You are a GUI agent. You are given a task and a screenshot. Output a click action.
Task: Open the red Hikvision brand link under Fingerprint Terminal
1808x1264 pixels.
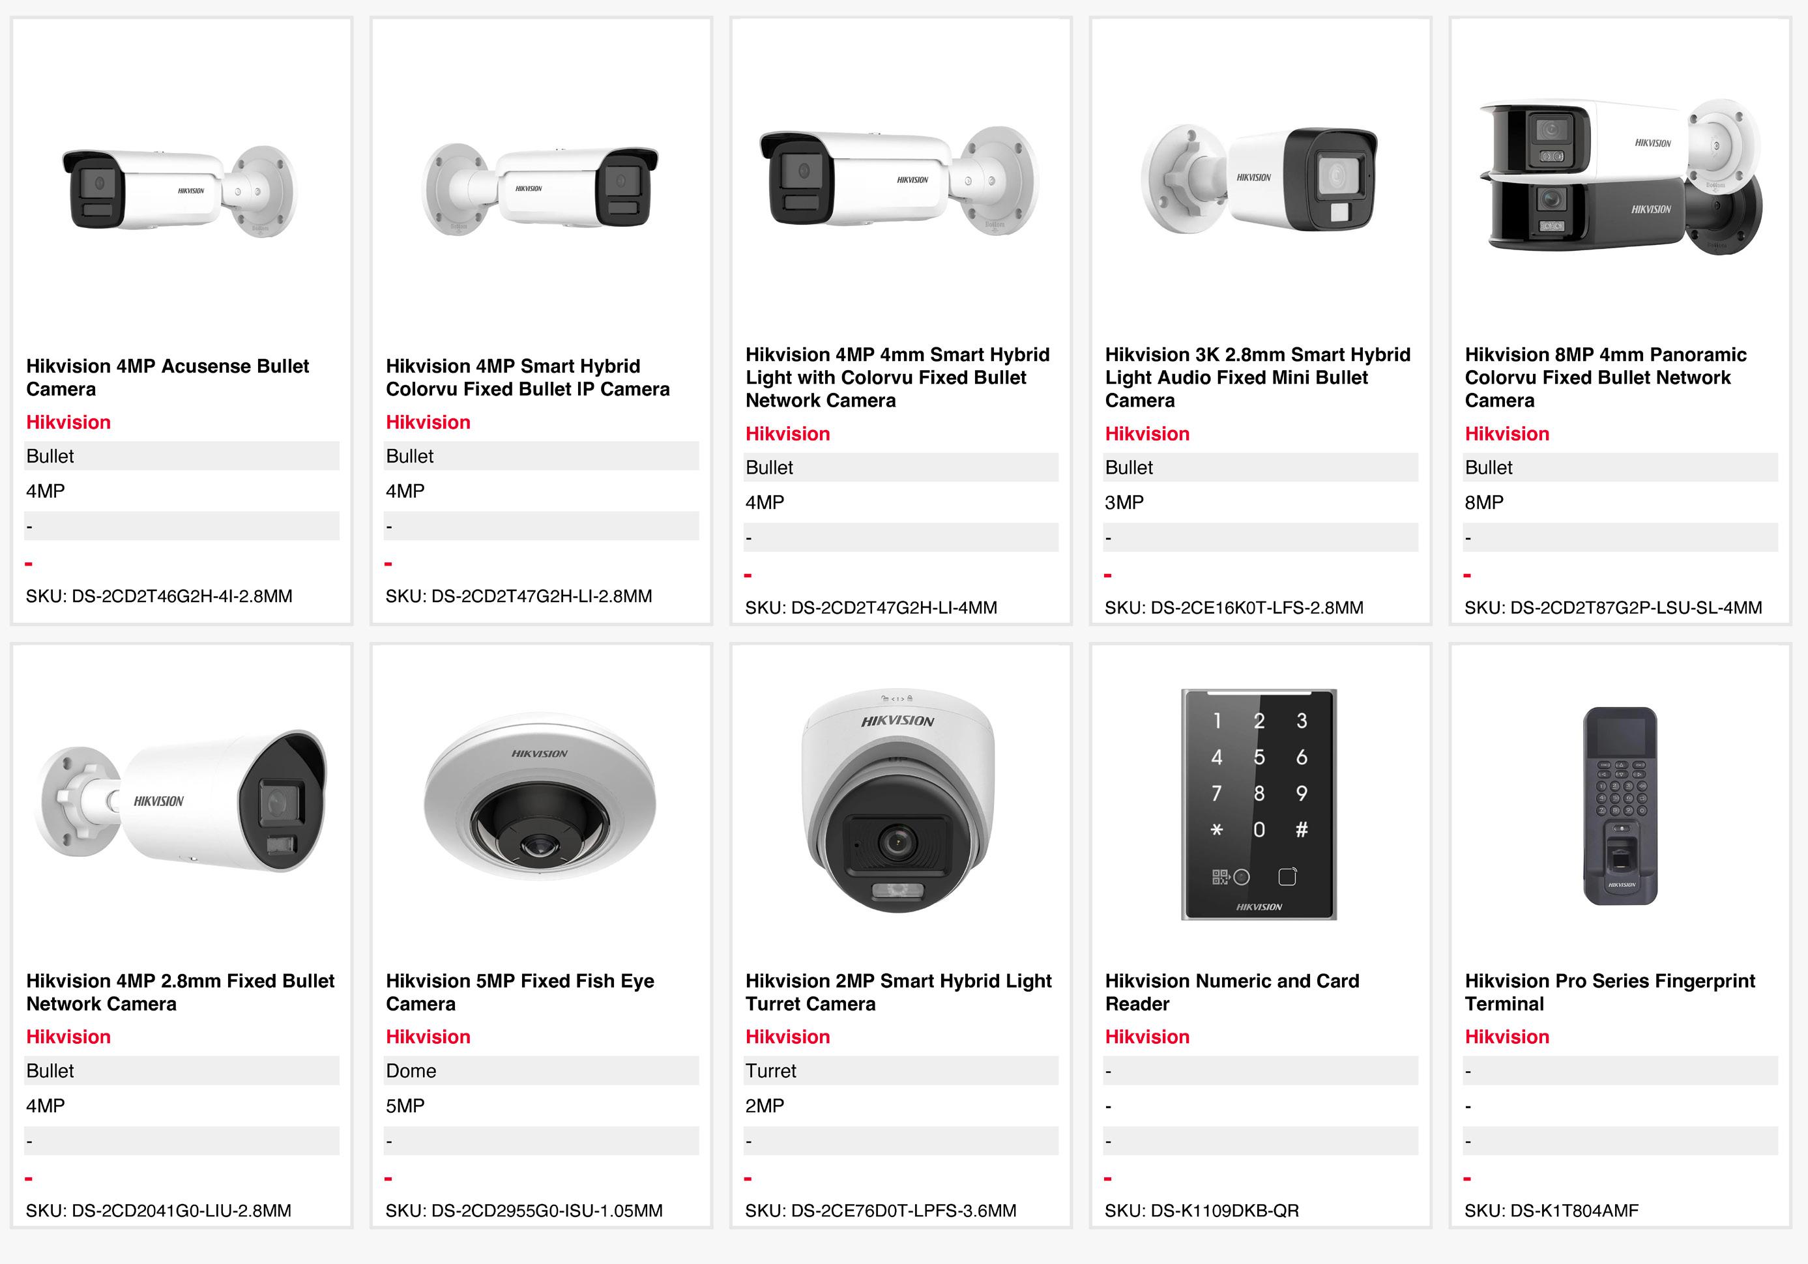pos(1506,1037)
